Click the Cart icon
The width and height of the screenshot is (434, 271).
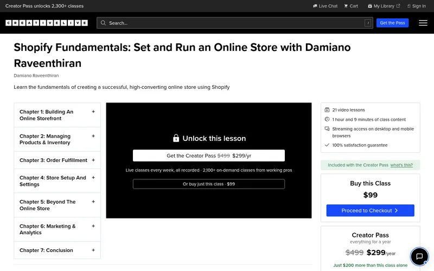click(346, 6)
